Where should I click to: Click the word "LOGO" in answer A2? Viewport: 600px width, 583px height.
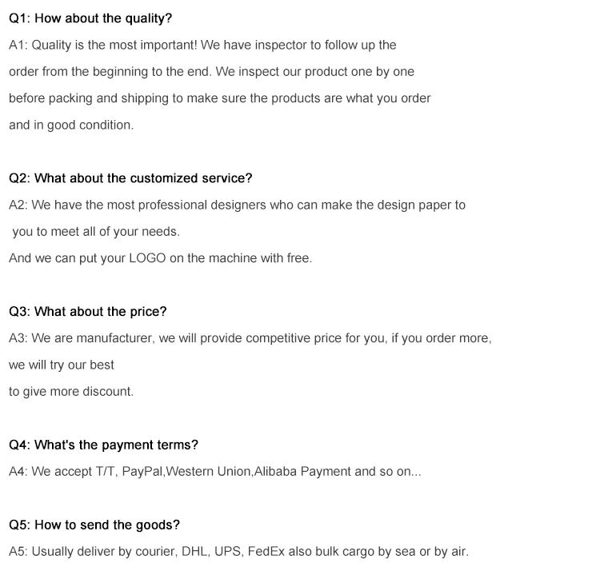(x=147, y=258)
